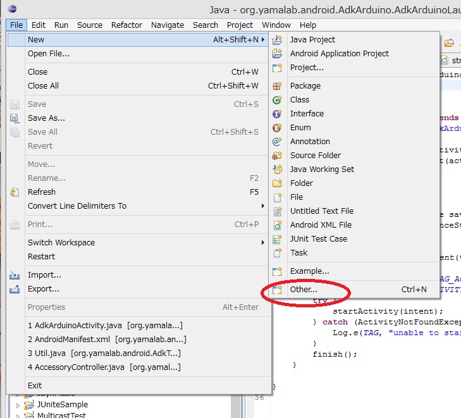Click the Java Project icon in New submenu
461x418 pixels.
277,40
